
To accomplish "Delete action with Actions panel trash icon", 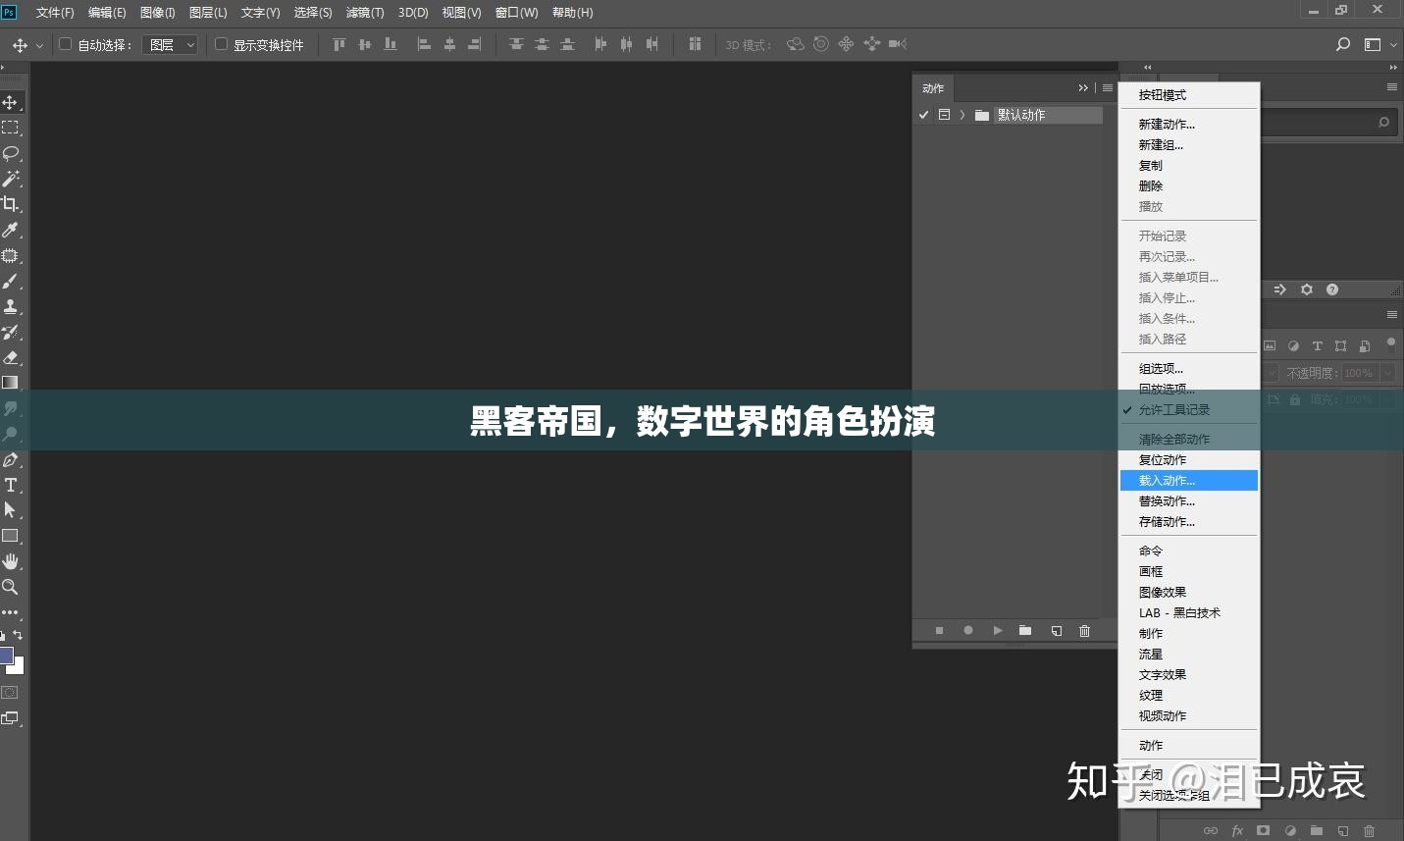I will (1084, 631).
